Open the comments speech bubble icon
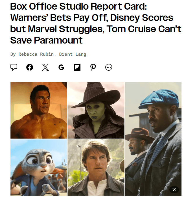Viewport: 188px width, 197px height. pos(14,67)
